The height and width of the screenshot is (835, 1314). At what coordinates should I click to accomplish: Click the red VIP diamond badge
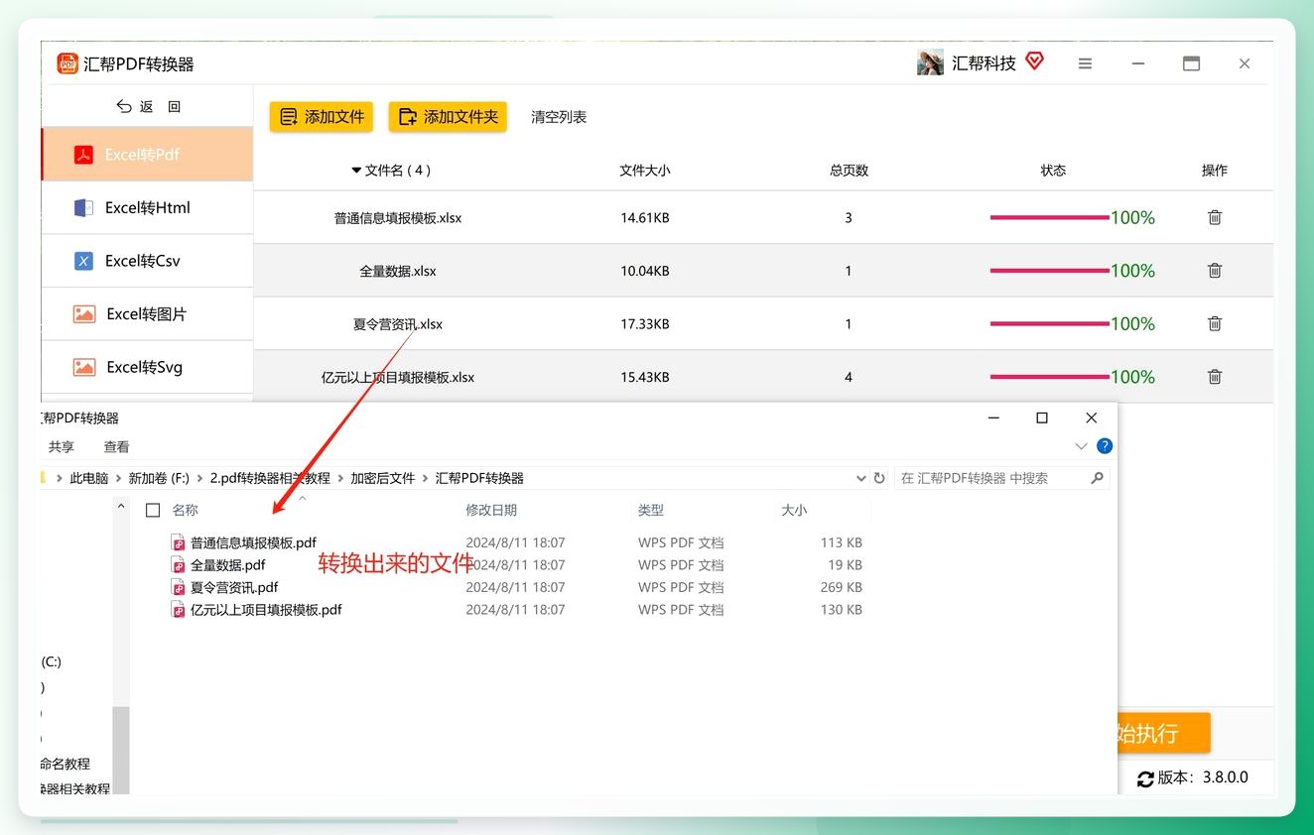1034,61
